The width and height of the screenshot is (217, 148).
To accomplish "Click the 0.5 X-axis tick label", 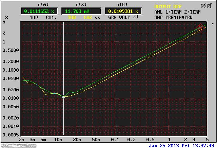I will (150, 140).
